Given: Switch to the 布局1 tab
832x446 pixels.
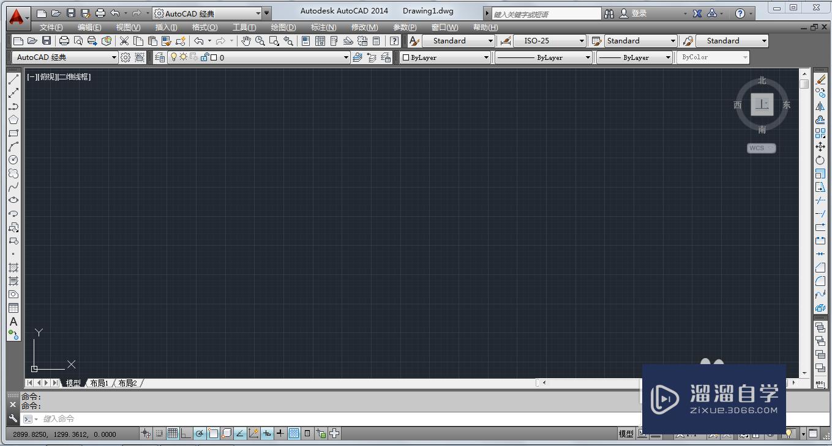Looking at the screenshot, I should [99, 383].
